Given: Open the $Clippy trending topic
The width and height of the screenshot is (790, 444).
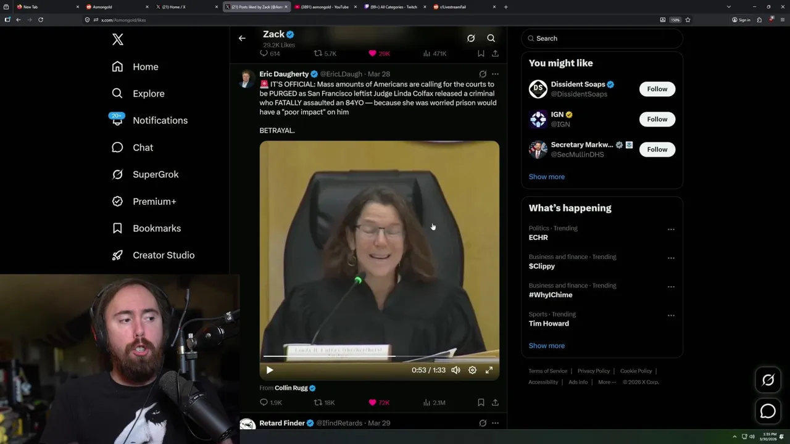Looking at the screenshot, I should (542, 266).
